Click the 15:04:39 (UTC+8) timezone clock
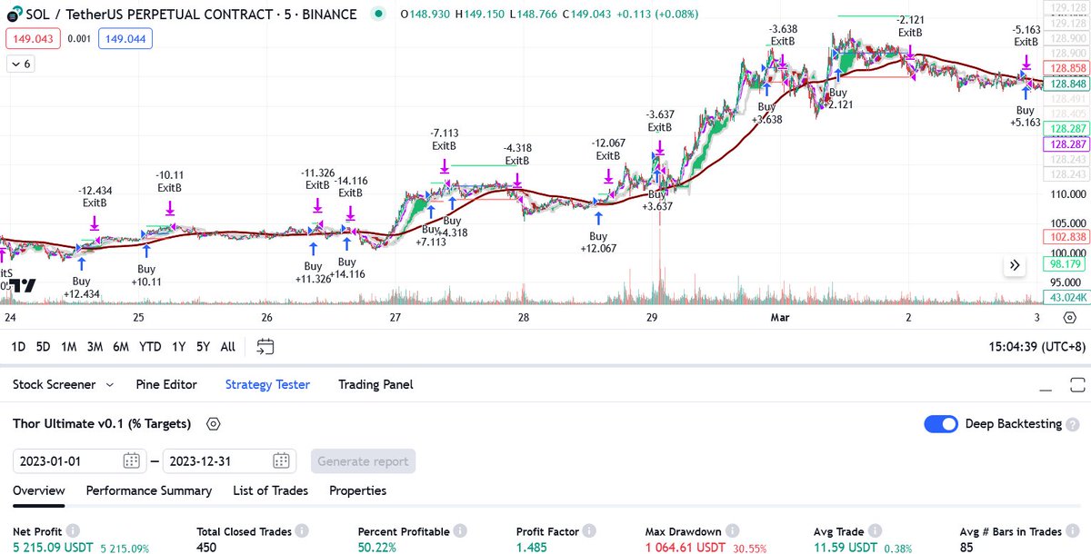 pyautogui.click(x=1036, y=346)
